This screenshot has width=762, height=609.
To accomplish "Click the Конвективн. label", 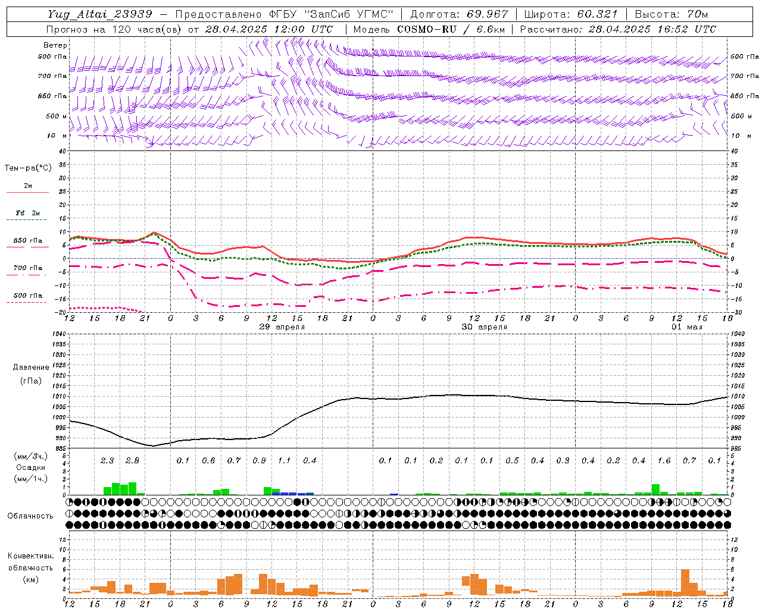I will coord(30,556).
